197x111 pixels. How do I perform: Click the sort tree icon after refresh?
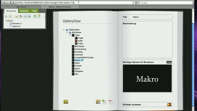39,16
